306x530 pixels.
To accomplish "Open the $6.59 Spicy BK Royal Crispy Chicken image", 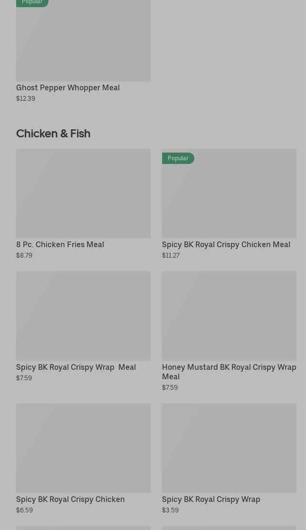I will click(x=83, y=448).
